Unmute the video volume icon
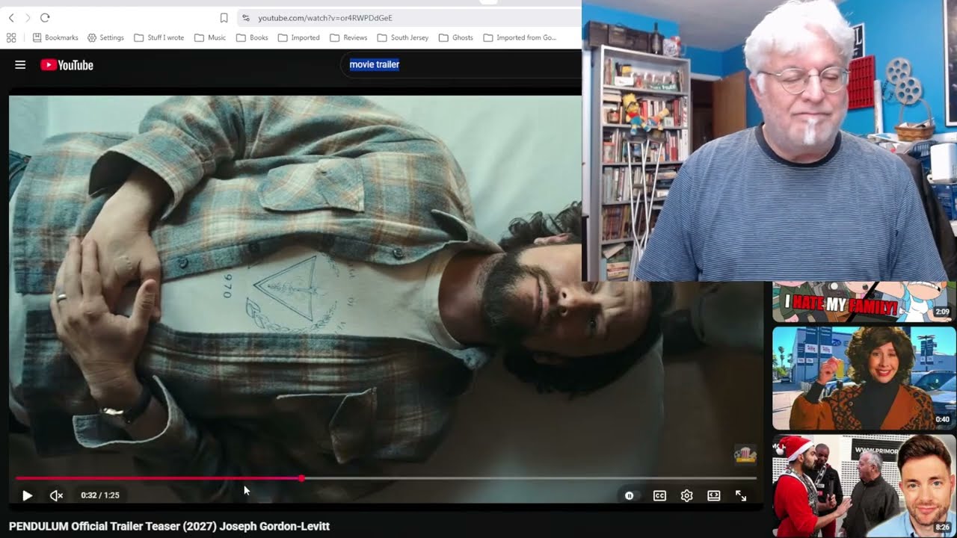Image resolution: width=957 pixels, height=538 pixels. click(56, 495)
